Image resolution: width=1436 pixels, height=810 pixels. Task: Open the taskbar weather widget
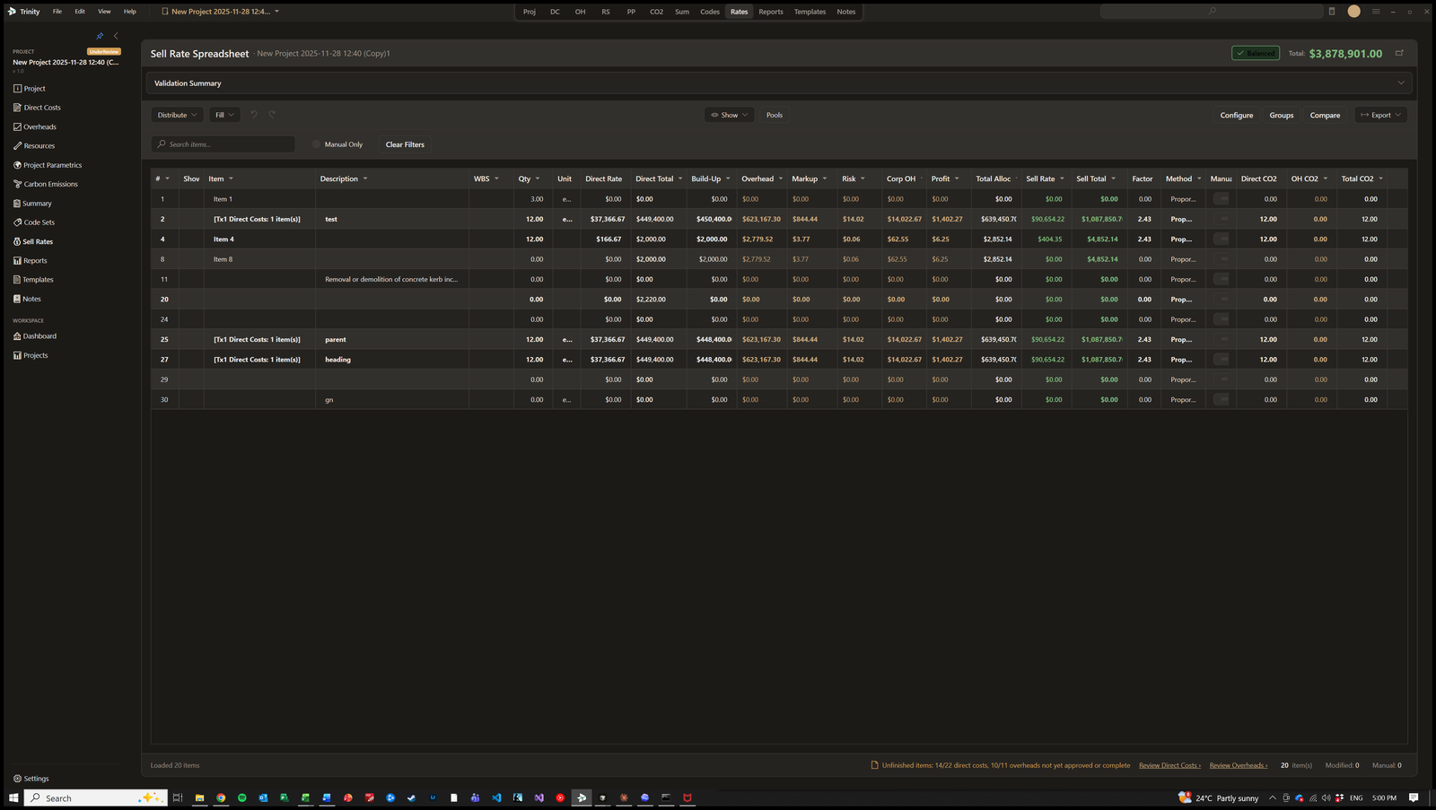1218,797
